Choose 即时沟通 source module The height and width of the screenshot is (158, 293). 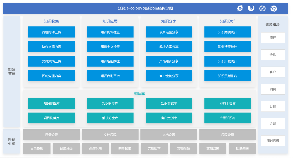pos(273,141)
